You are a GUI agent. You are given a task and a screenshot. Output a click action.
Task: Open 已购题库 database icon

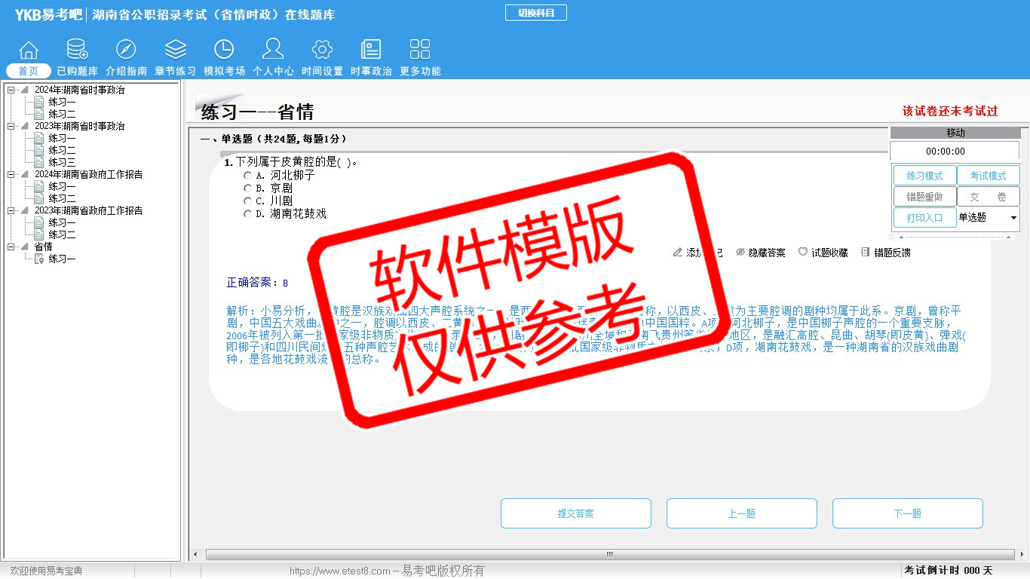click(x=77, y=51)
